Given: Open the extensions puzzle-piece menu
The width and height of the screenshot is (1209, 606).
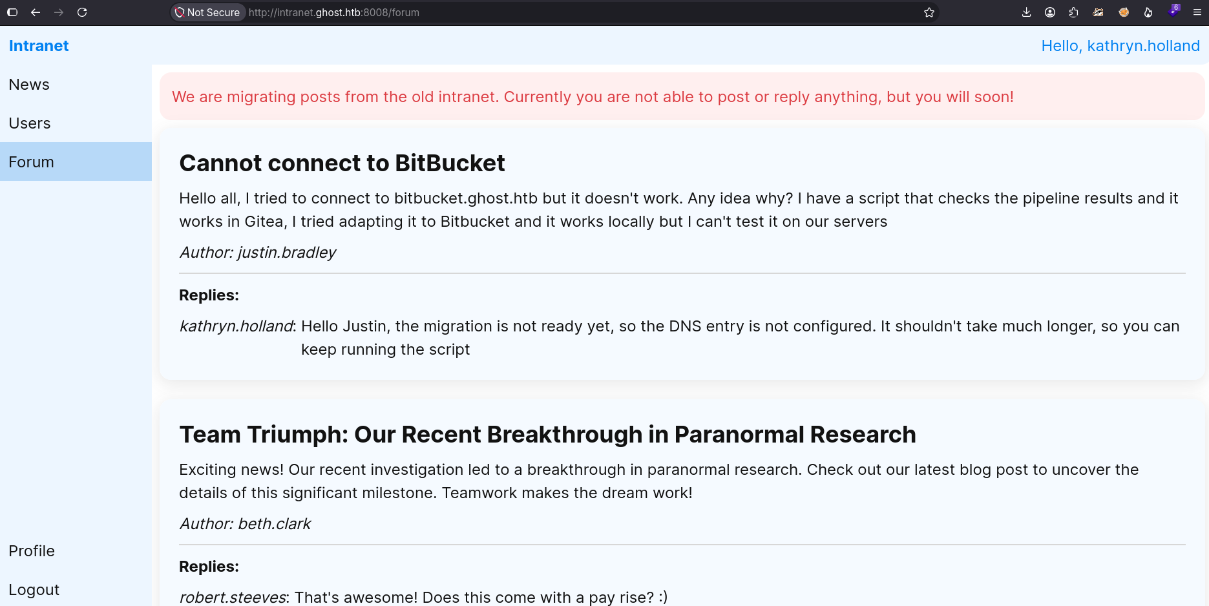Looking at the screenshot, I should click(1074, 12).
